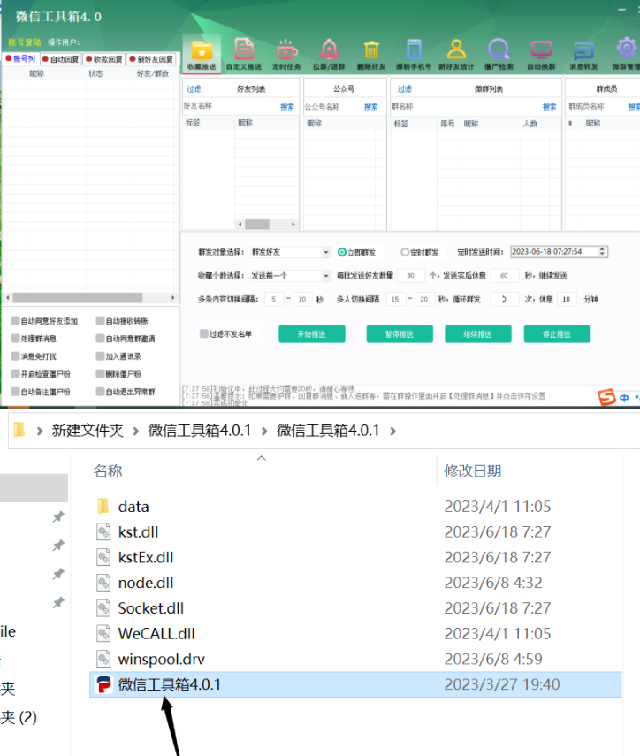This screenshot has width=640, height=756.
Task: Open the 消息转发 toolbar icon
Action: pyautogui.click(x=583, y=53)
